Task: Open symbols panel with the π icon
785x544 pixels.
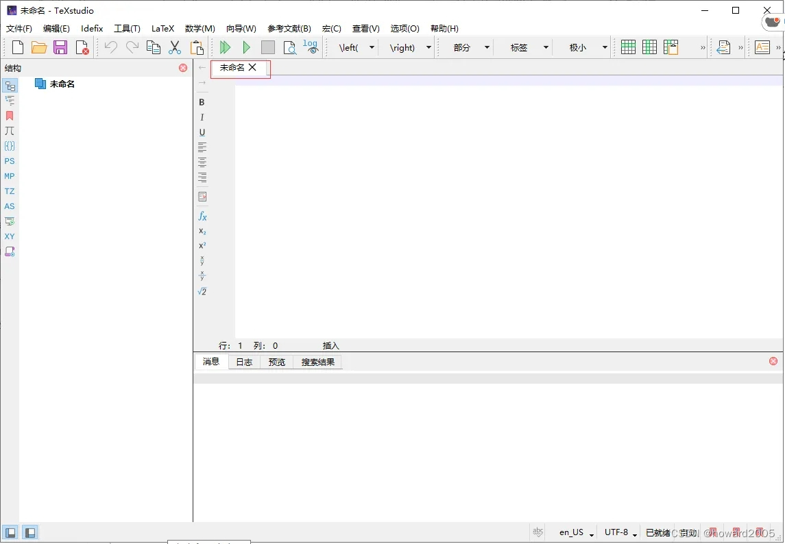Action: click(x=10, y=131)
